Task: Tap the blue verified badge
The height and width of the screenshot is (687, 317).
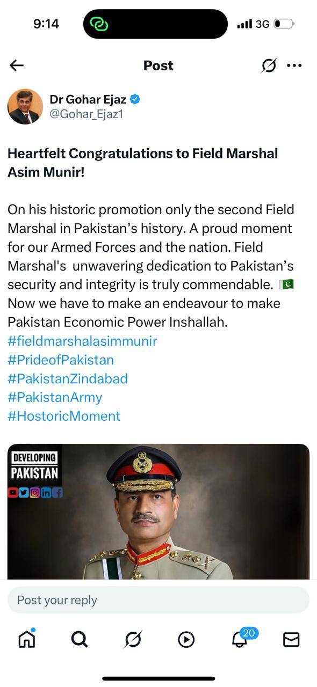Action: pos(135,99)
